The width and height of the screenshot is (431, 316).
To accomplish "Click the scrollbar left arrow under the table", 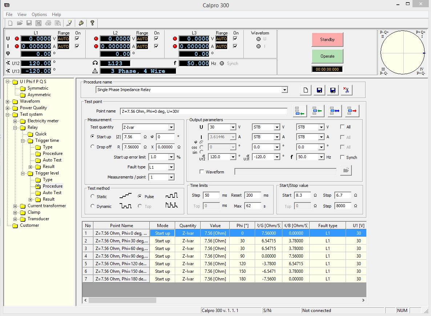I will [85, 300].
